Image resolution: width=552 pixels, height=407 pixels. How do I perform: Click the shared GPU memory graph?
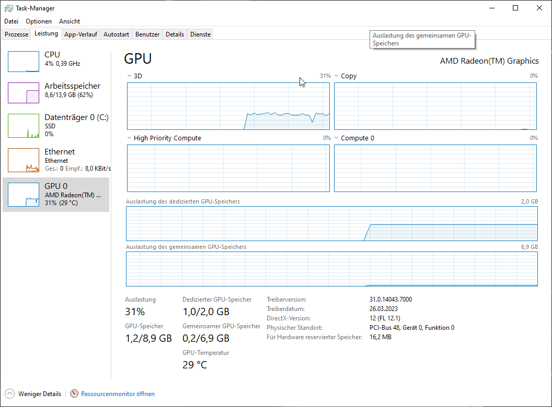pos(332,269)
